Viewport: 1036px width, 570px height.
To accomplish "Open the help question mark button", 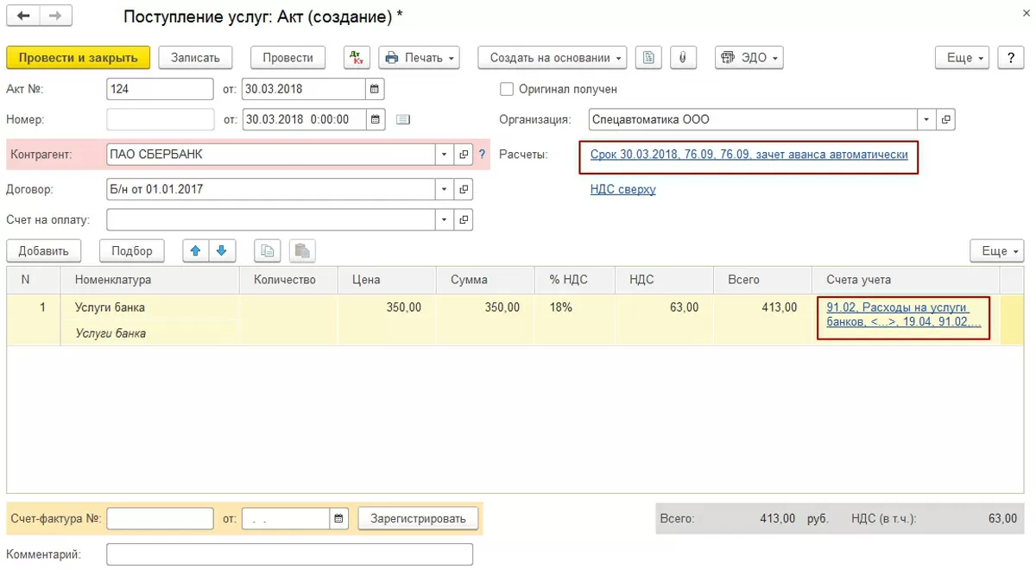I will click(1010, 58).
